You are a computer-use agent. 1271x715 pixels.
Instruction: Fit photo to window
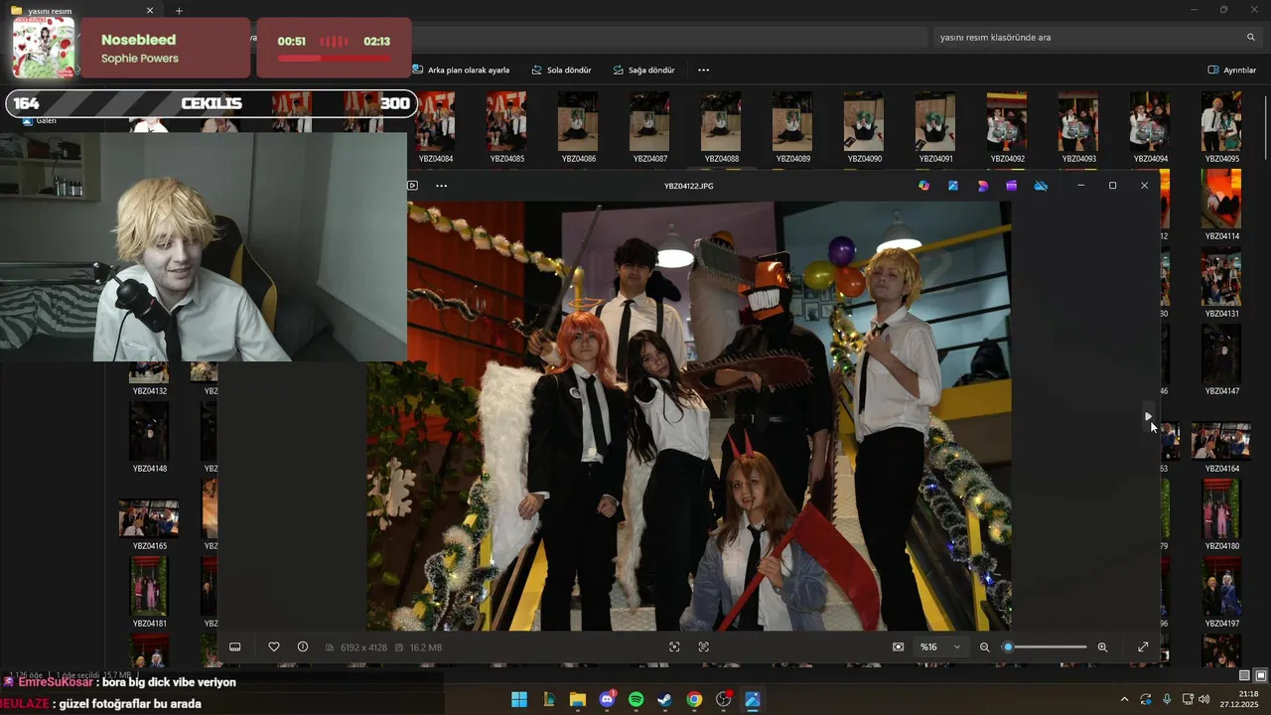(x=674, y=646)
